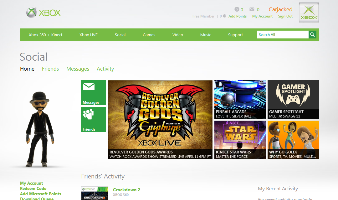Click in the Search All field
The height and width of the screenshot is (200, 338).
coord(283,35)
